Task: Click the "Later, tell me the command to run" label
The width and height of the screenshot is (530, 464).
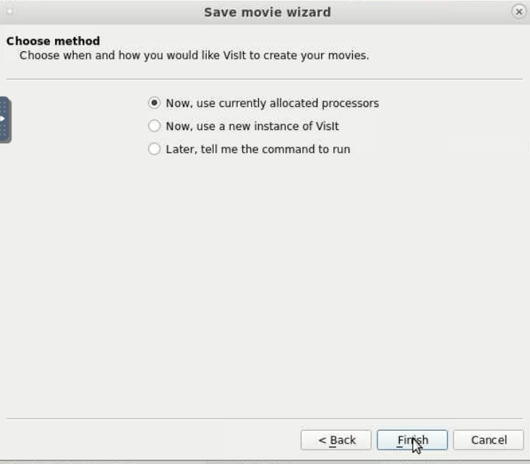Action: (258, 149)
